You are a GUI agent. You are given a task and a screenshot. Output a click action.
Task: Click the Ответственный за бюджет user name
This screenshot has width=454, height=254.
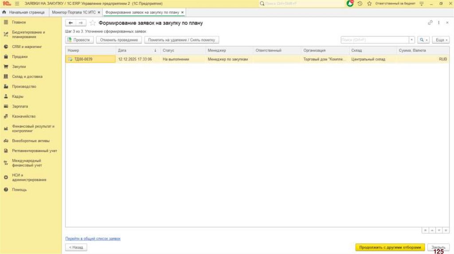[395, 4]
